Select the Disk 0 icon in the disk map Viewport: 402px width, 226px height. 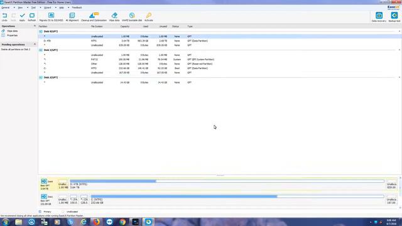coord(44,181)
